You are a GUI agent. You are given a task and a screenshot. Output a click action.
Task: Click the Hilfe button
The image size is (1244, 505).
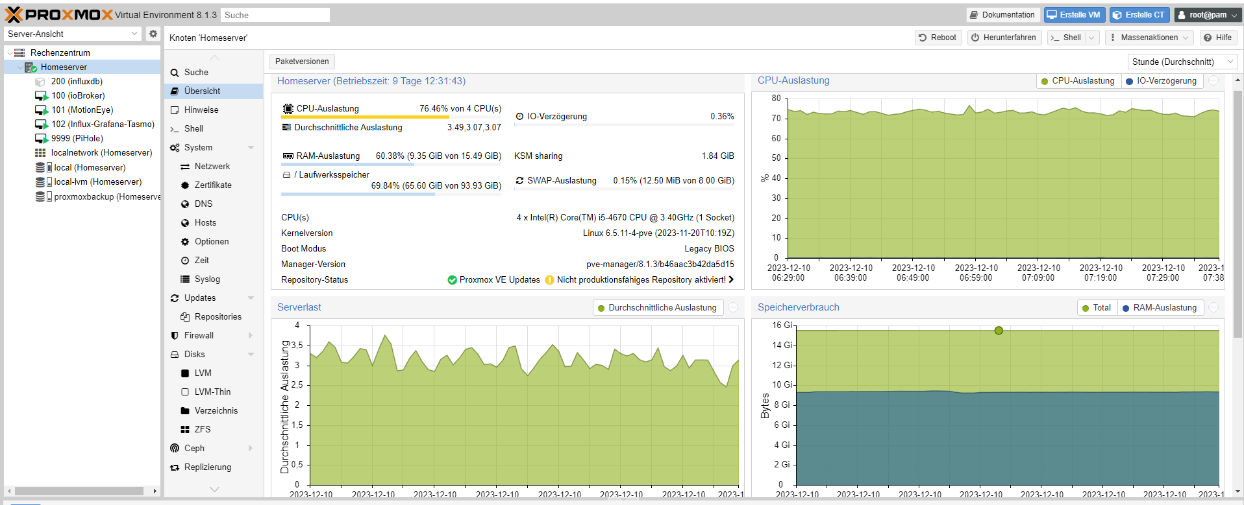(1217, 38)
